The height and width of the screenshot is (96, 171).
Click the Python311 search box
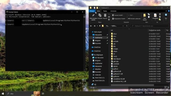click(149, 26)
